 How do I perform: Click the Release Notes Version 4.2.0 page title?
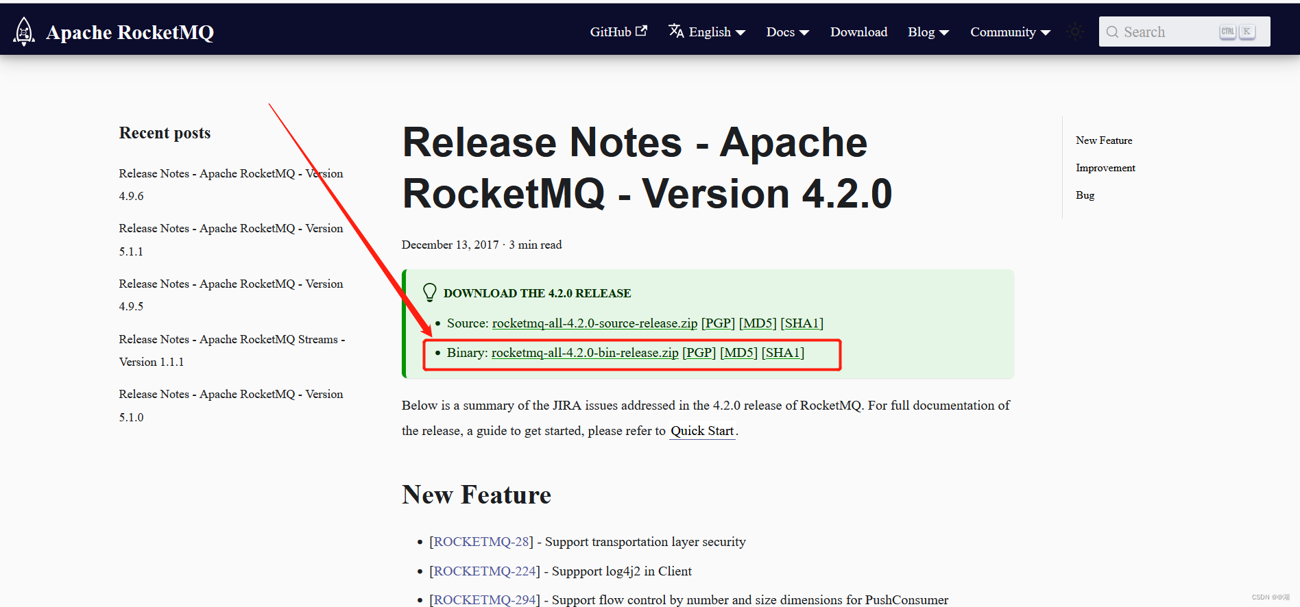[x=647, y=168]
